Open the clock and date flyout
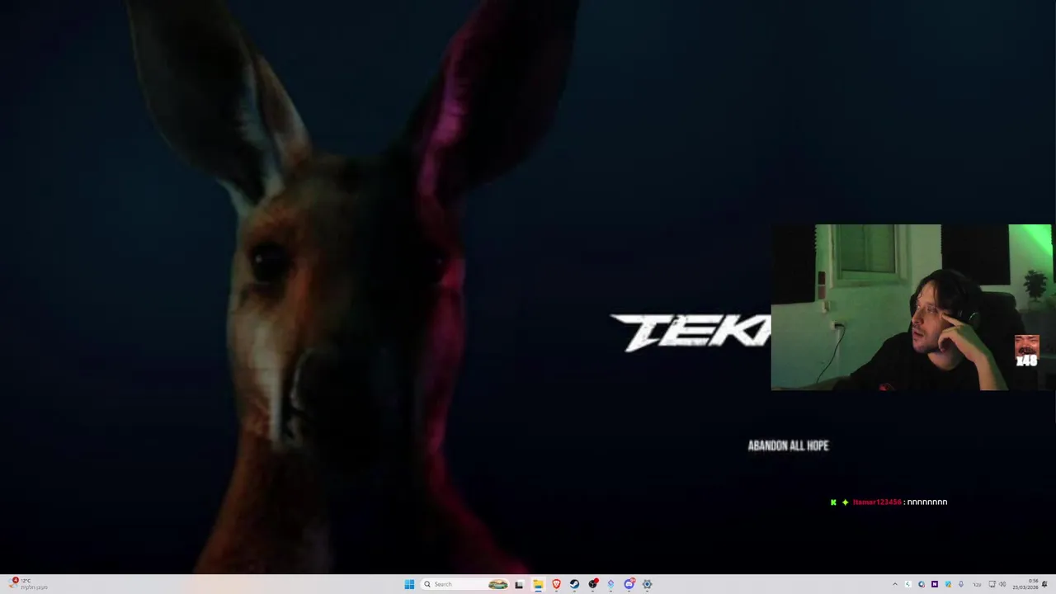The image size is (1056, 594). pyautogui.click(x=1025, y=584)
